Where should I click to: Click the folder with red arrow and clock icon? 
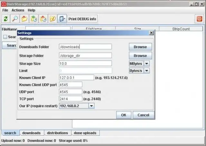click(43, 19)
